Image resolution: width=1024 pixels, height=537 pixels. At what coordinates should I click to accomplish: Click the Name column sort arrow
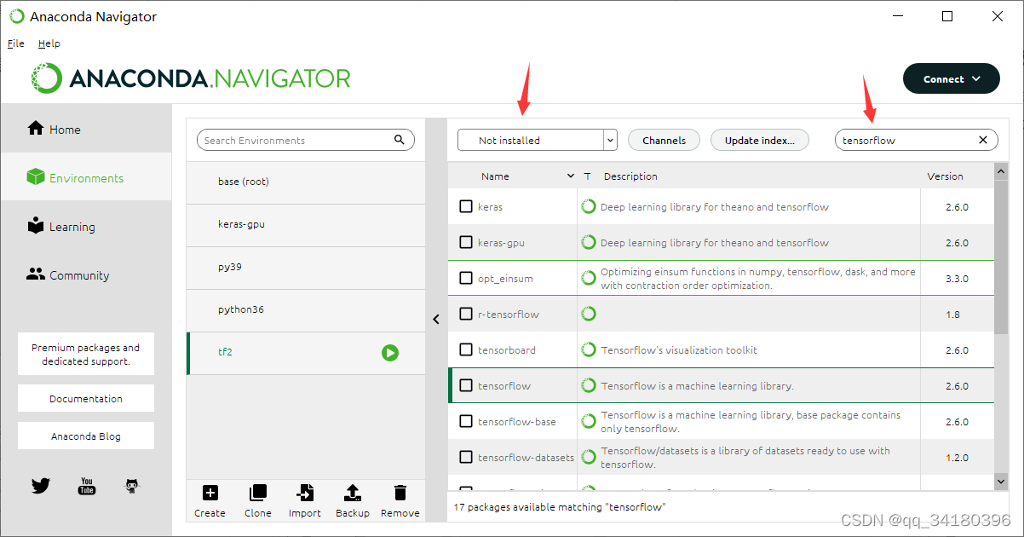tap(571, 176)
